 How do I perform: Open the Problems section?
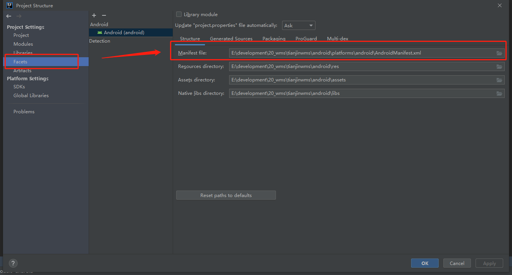click(24, 111)
